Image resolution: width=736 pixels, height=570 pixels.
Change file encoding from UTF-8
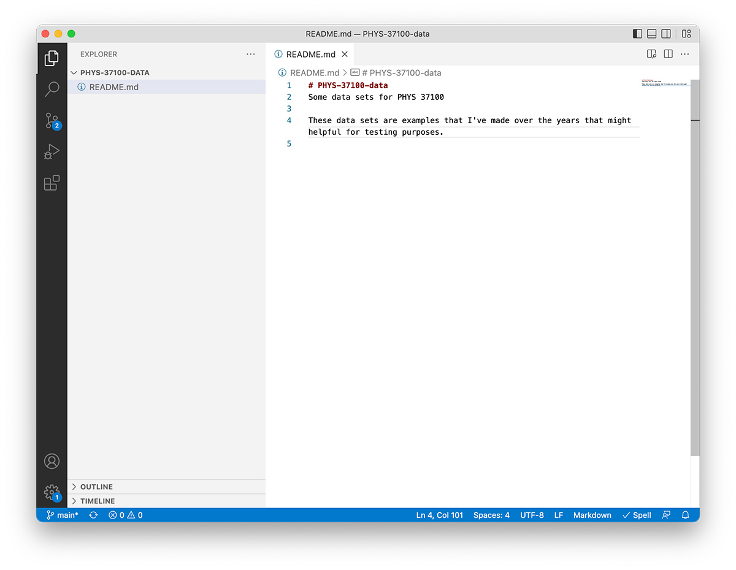click(532, 515)
